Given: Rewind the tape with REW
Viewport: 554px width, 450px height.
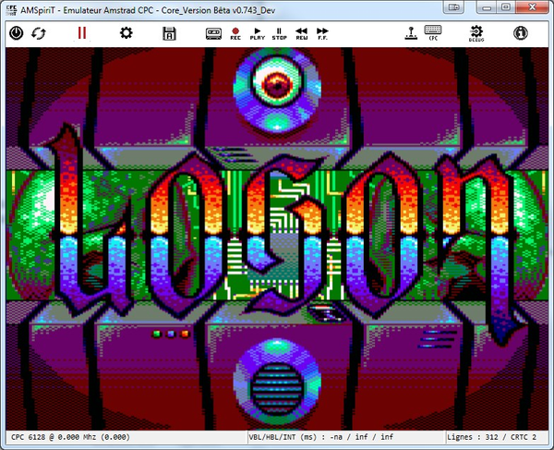Looking at the screenshot, I should (301, 33).
